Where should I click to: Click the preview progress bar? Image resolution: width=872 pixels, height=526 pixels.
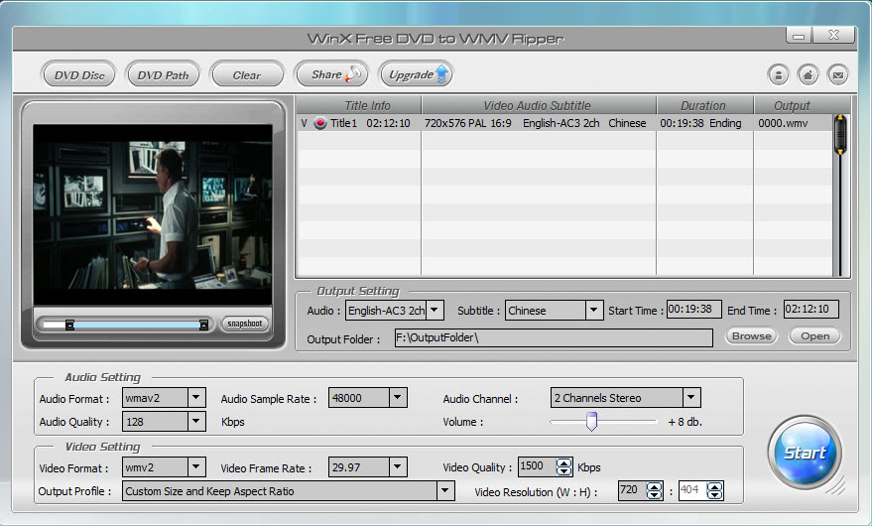126,325
